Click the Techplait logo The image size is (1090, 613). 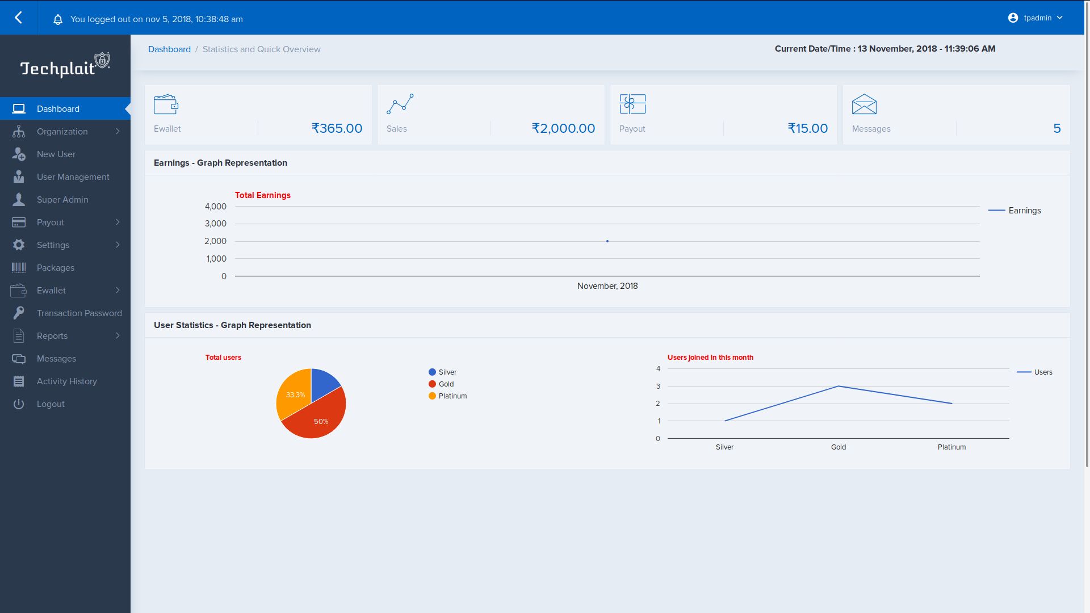(65, 66)
